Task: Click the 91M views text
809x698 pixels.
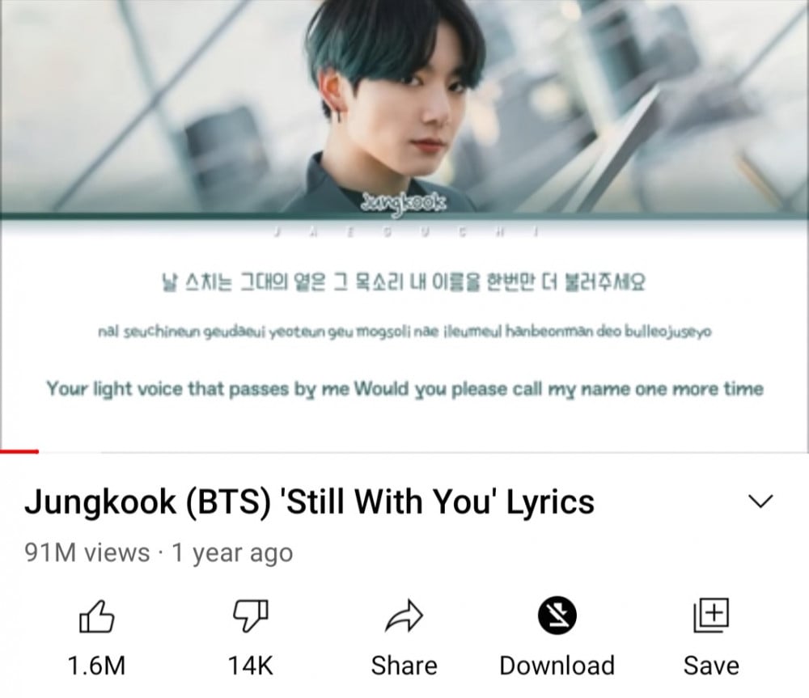Action: pyautogui.click(x=87, y=552)
